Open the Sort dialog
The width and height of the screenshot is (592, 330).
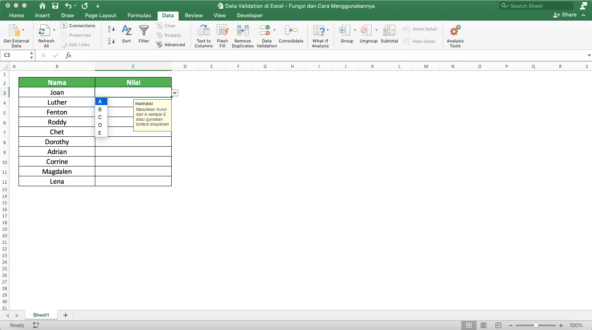pyautogui.click(x=127, y=34)
